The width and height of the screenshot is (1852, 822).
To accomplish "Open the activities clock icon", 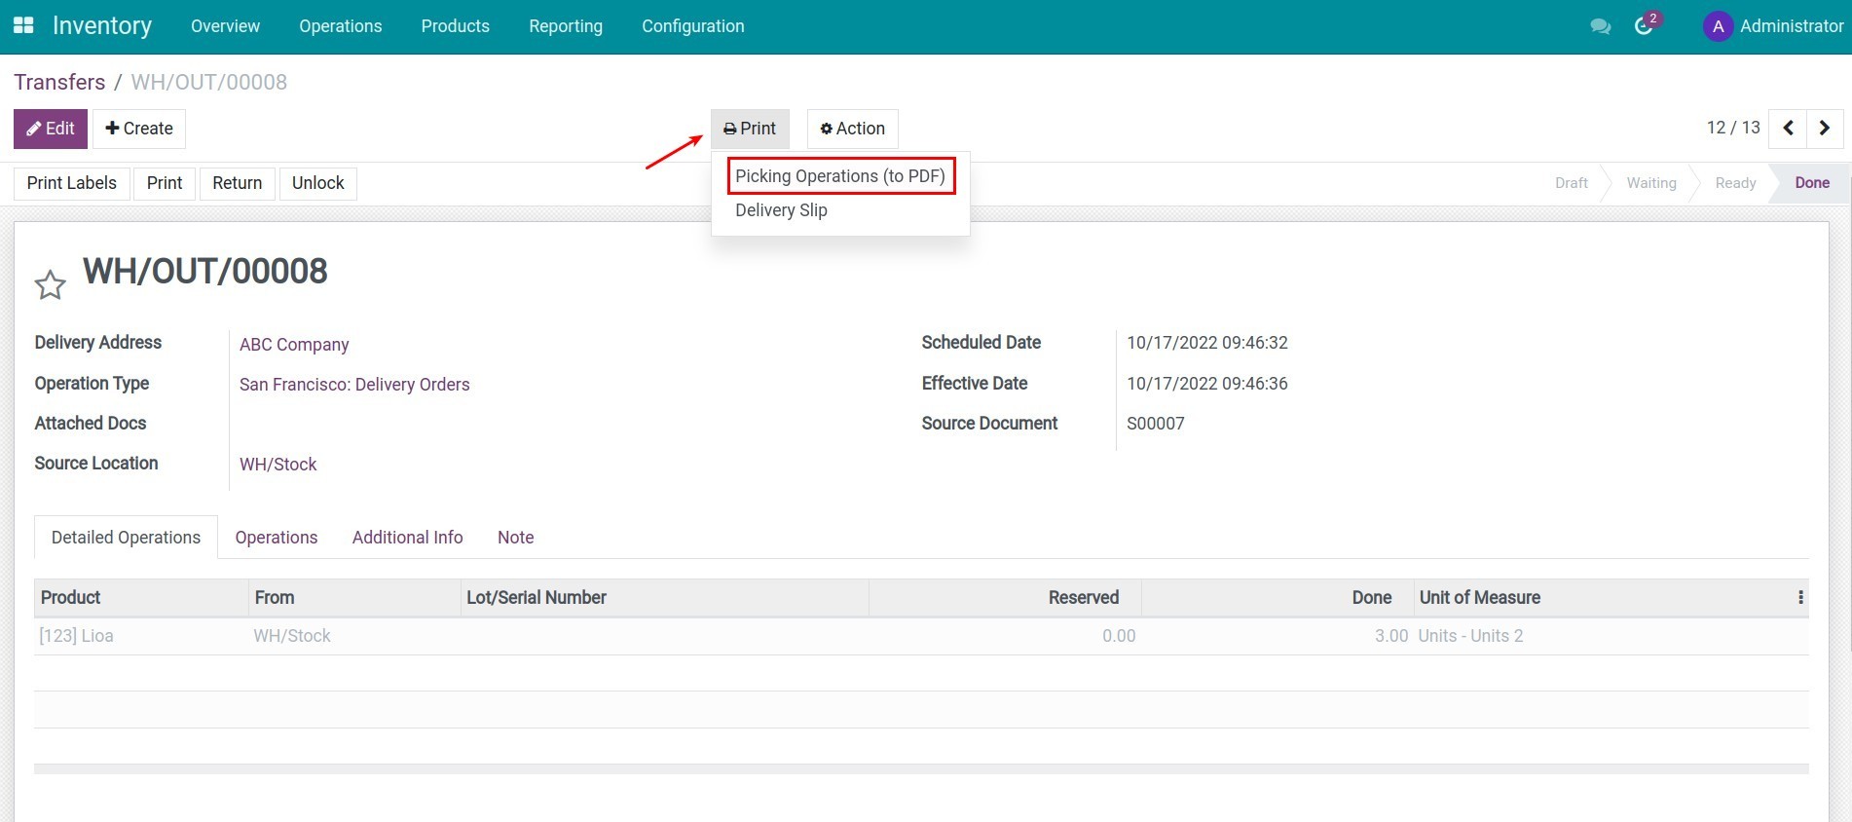I will [1645, 26].
